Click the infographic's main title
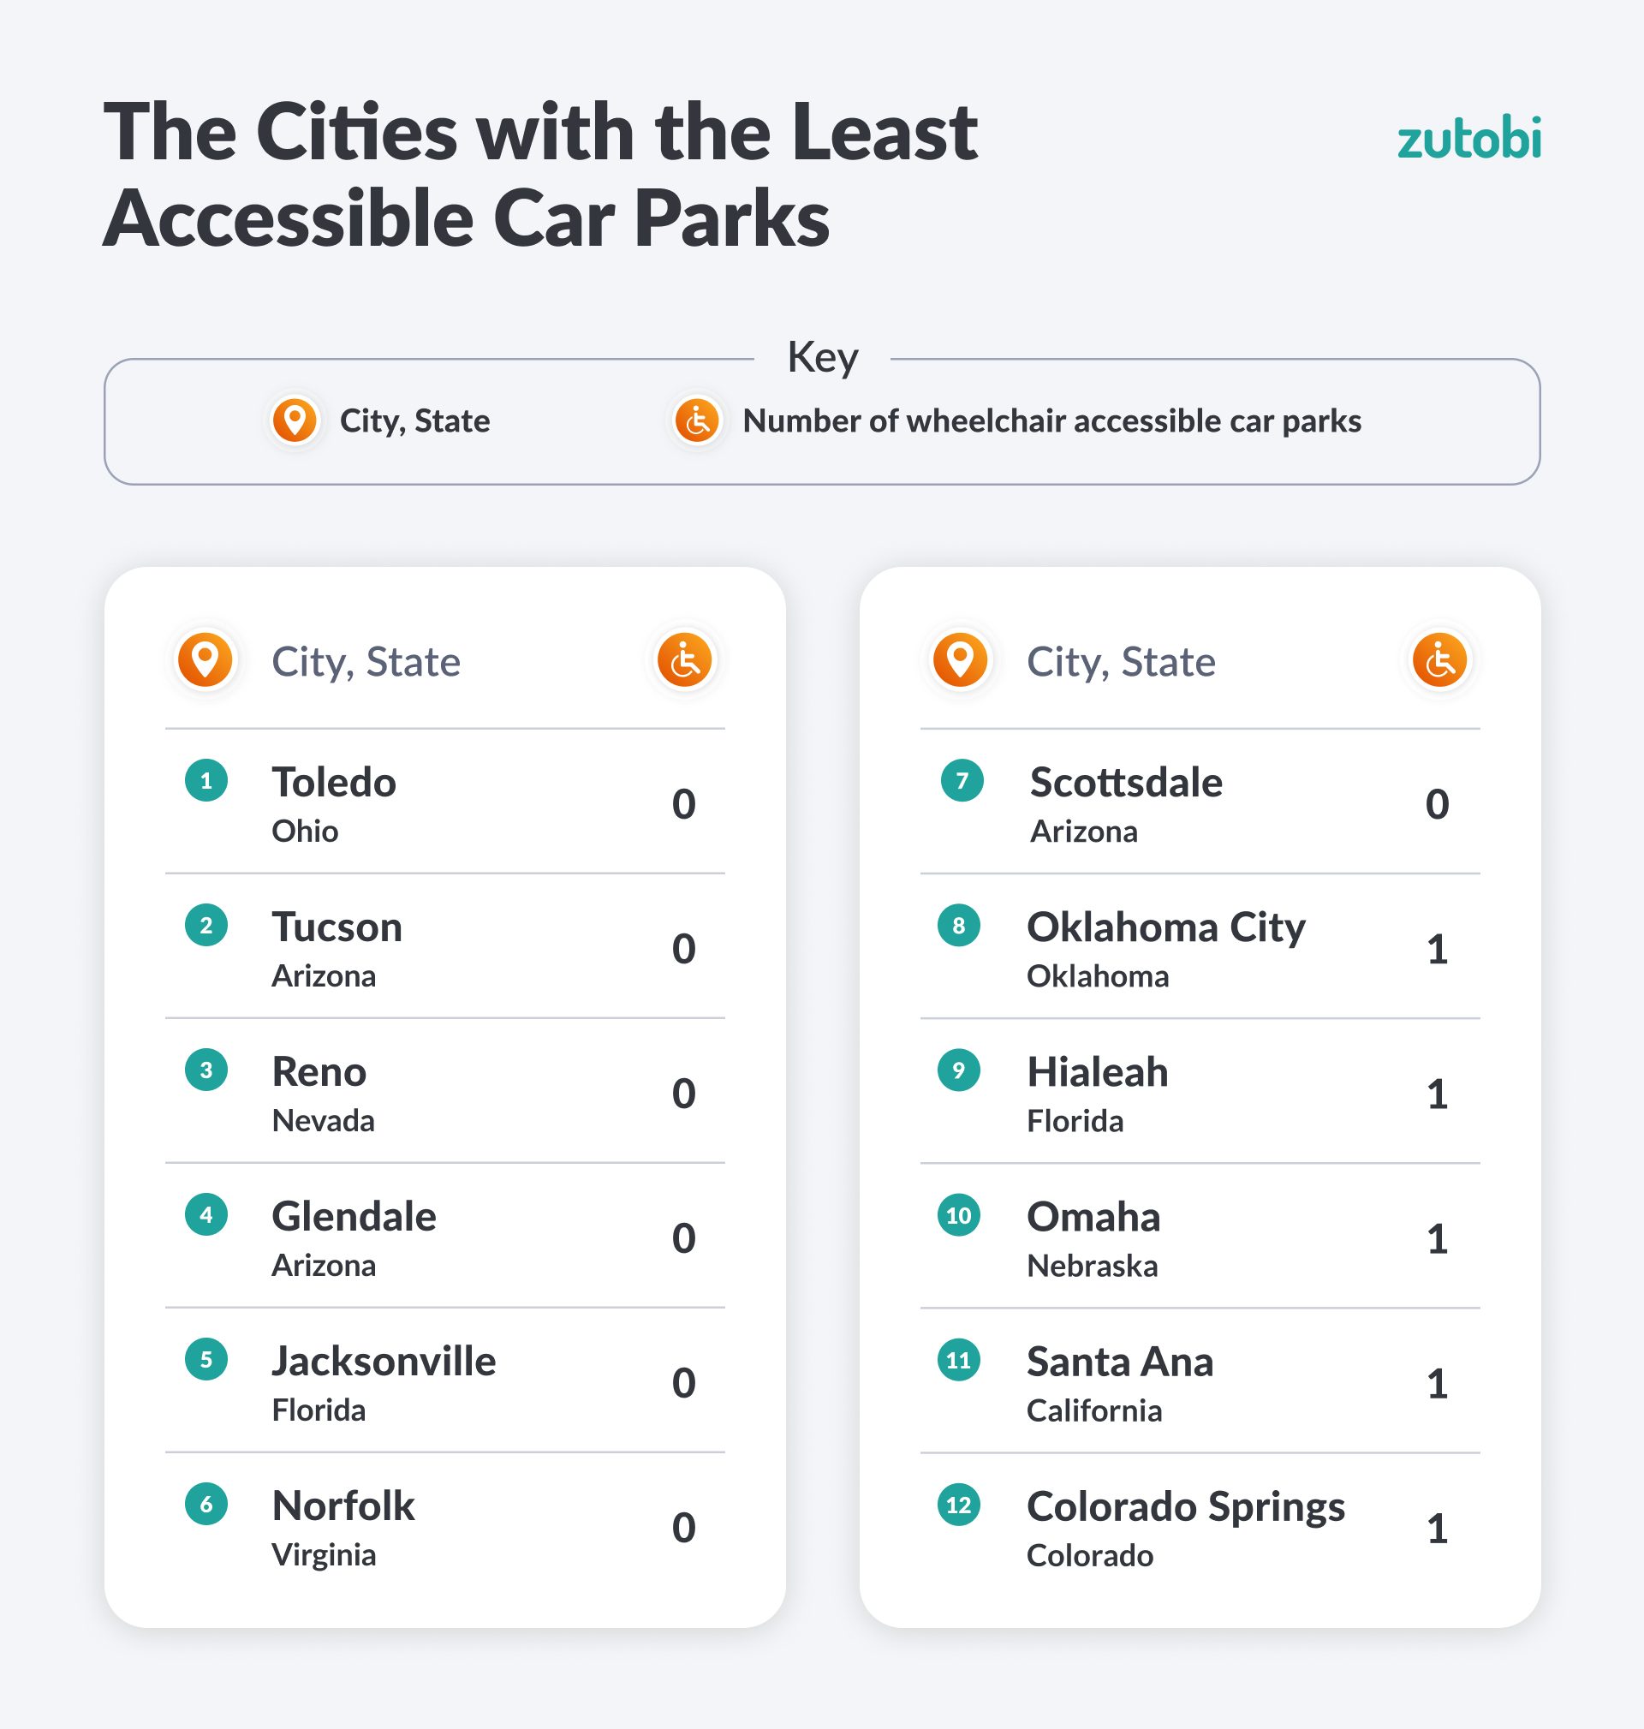The width and height of the screenshot is (1644, 1729). [539, 174]
